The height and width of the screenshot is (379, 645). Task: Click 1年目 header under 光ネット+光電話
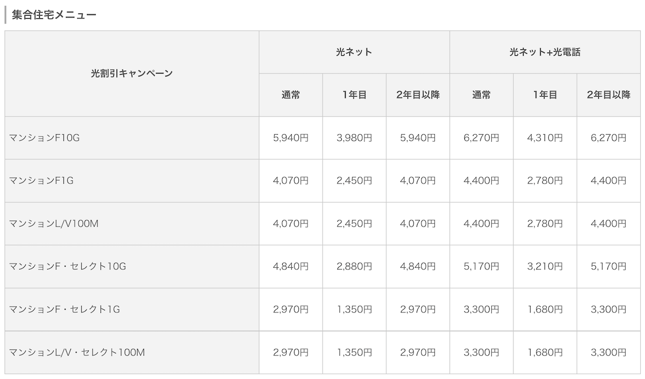click(545, 95)
